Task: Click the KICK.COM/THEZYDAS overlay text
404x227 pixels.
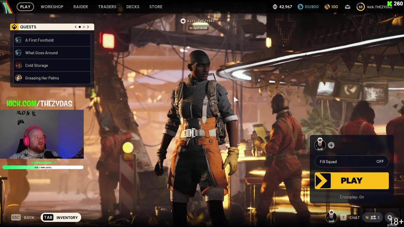Action: pyautogui.click(x=39, y=103)
